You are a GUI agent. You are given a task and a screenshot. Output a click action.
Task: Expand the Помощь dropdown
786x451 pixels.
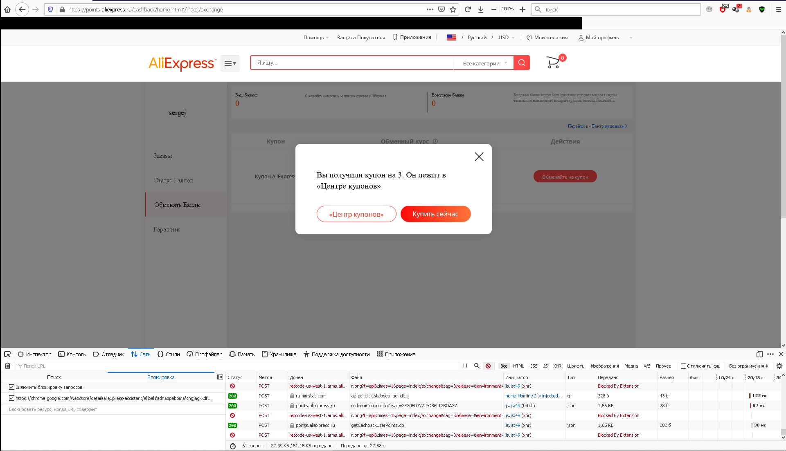click(316, 38)
